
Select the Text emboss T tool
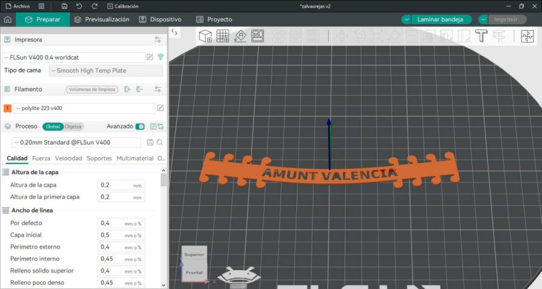pyautogui.click(x=481, y=36)
